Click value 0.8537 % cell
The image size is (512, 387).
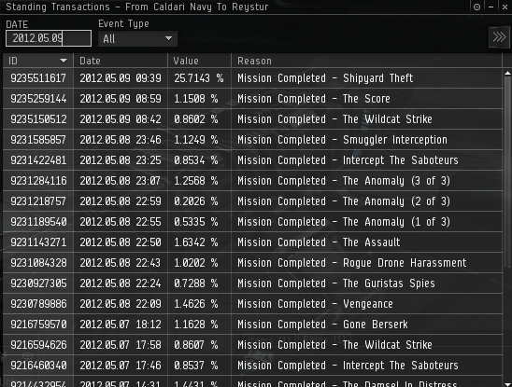click(199, 366)
